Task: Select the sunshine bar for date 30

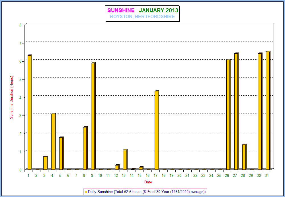Action: [260, 111]
